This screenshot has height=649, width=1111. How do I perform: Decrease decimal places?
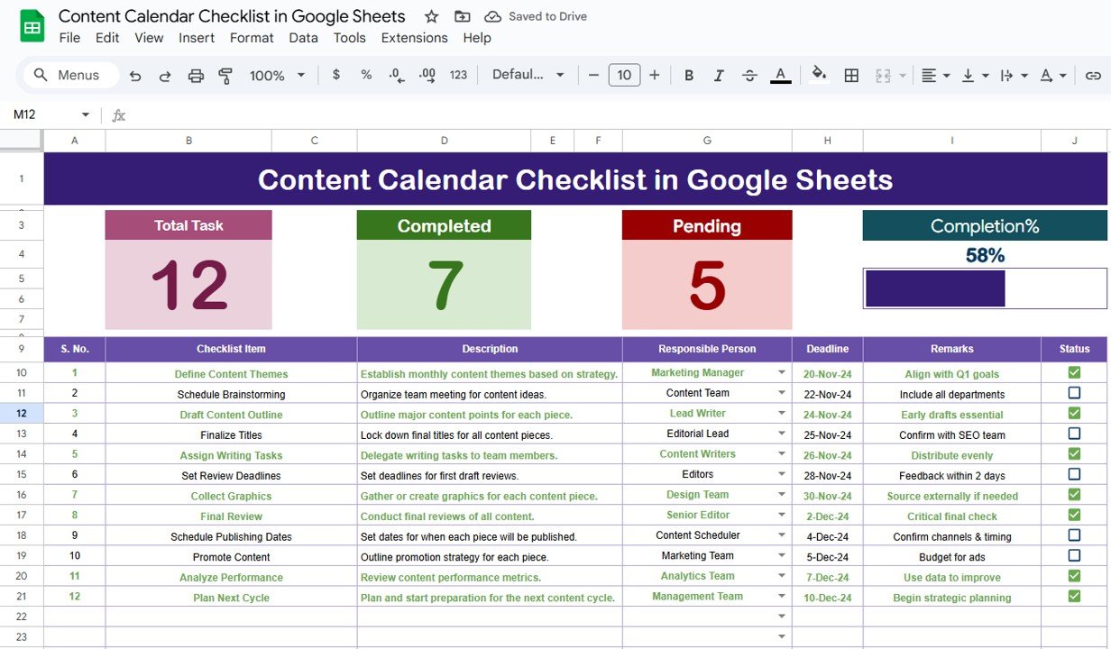click(396, 75)
